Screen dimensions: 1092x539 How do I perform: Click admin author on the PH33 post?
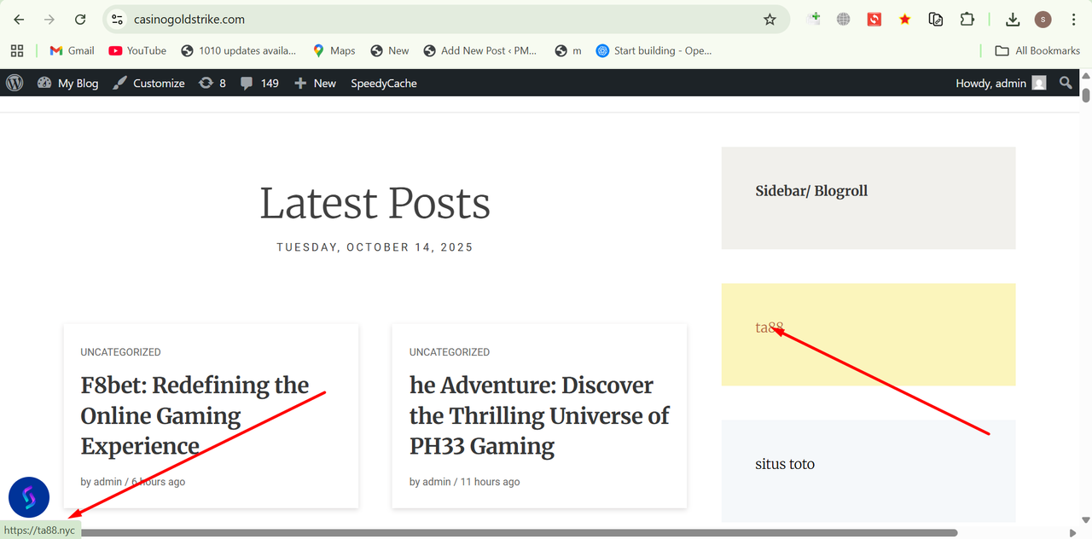tap(437, 482)
